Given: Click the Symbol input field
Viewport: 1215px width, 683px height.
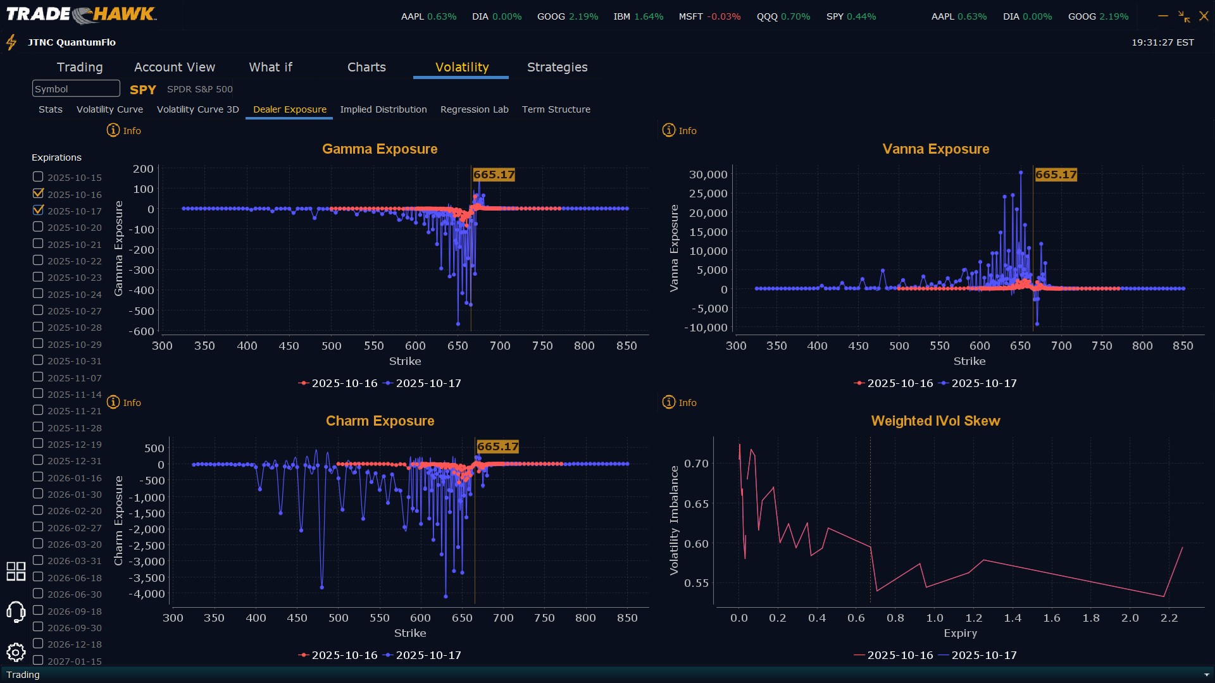Looking at the screenshot, I should (76, 89).
